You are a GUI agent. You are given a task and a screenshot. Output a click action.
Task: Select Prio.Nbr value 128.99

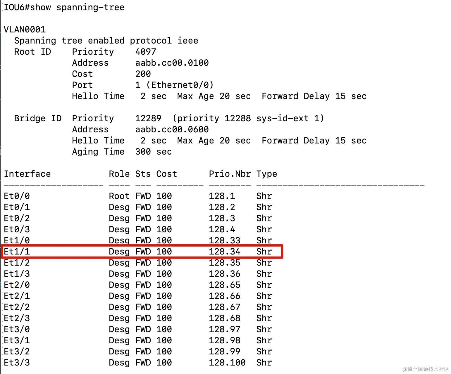pos(225,352)
